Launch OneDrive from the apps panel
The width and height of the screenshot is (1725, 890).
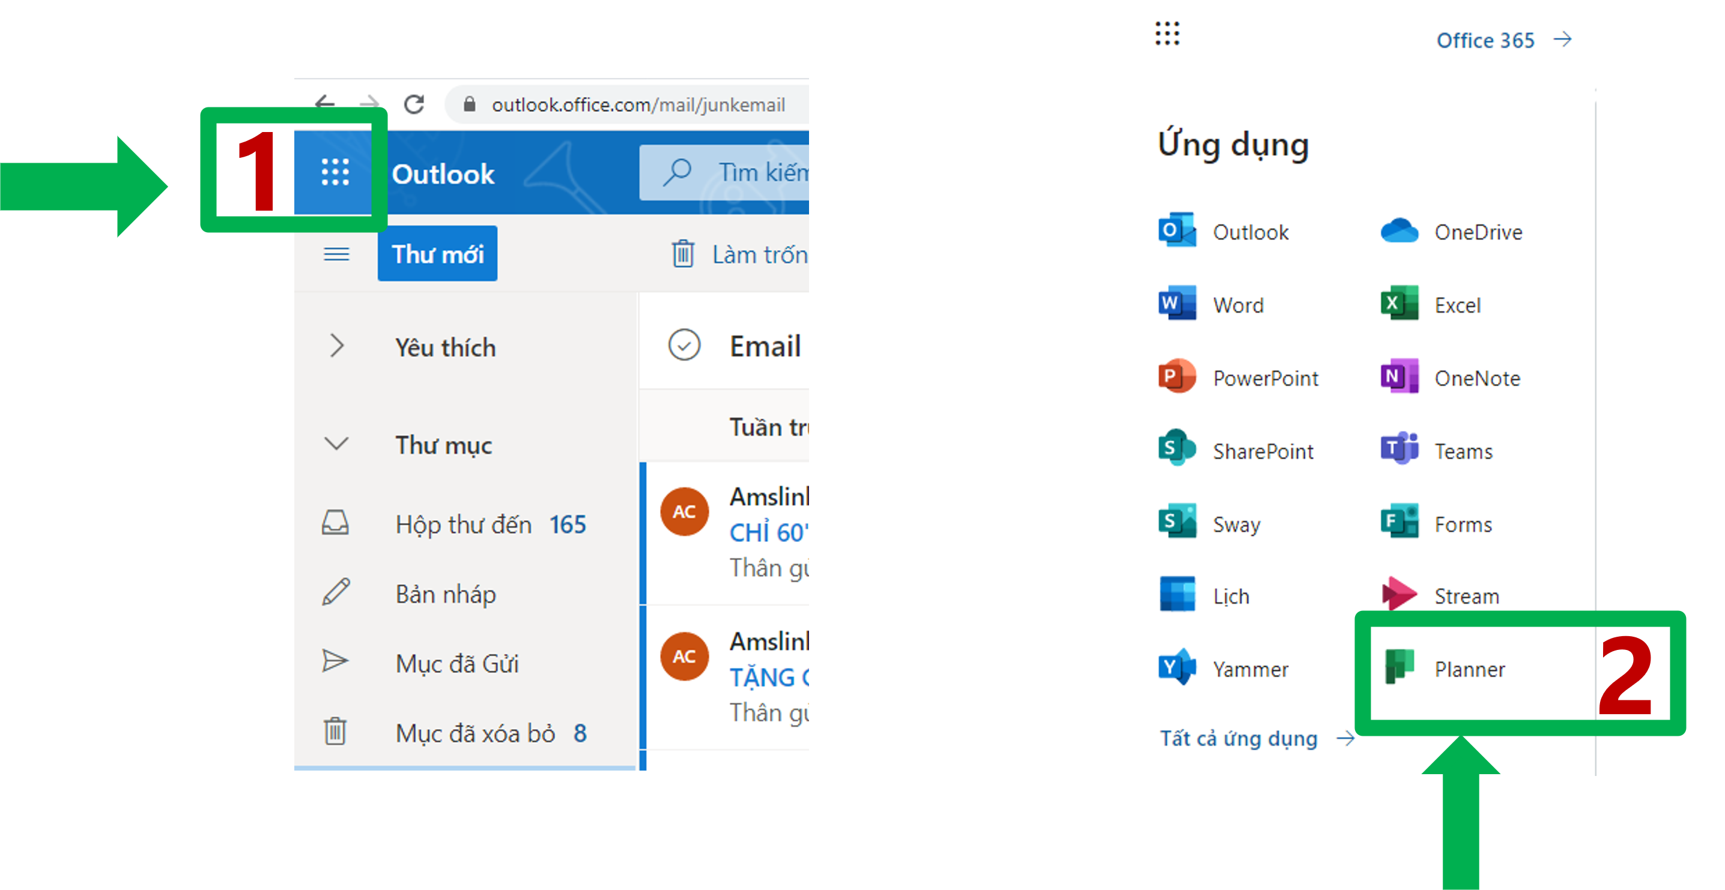pos(1453,232)
